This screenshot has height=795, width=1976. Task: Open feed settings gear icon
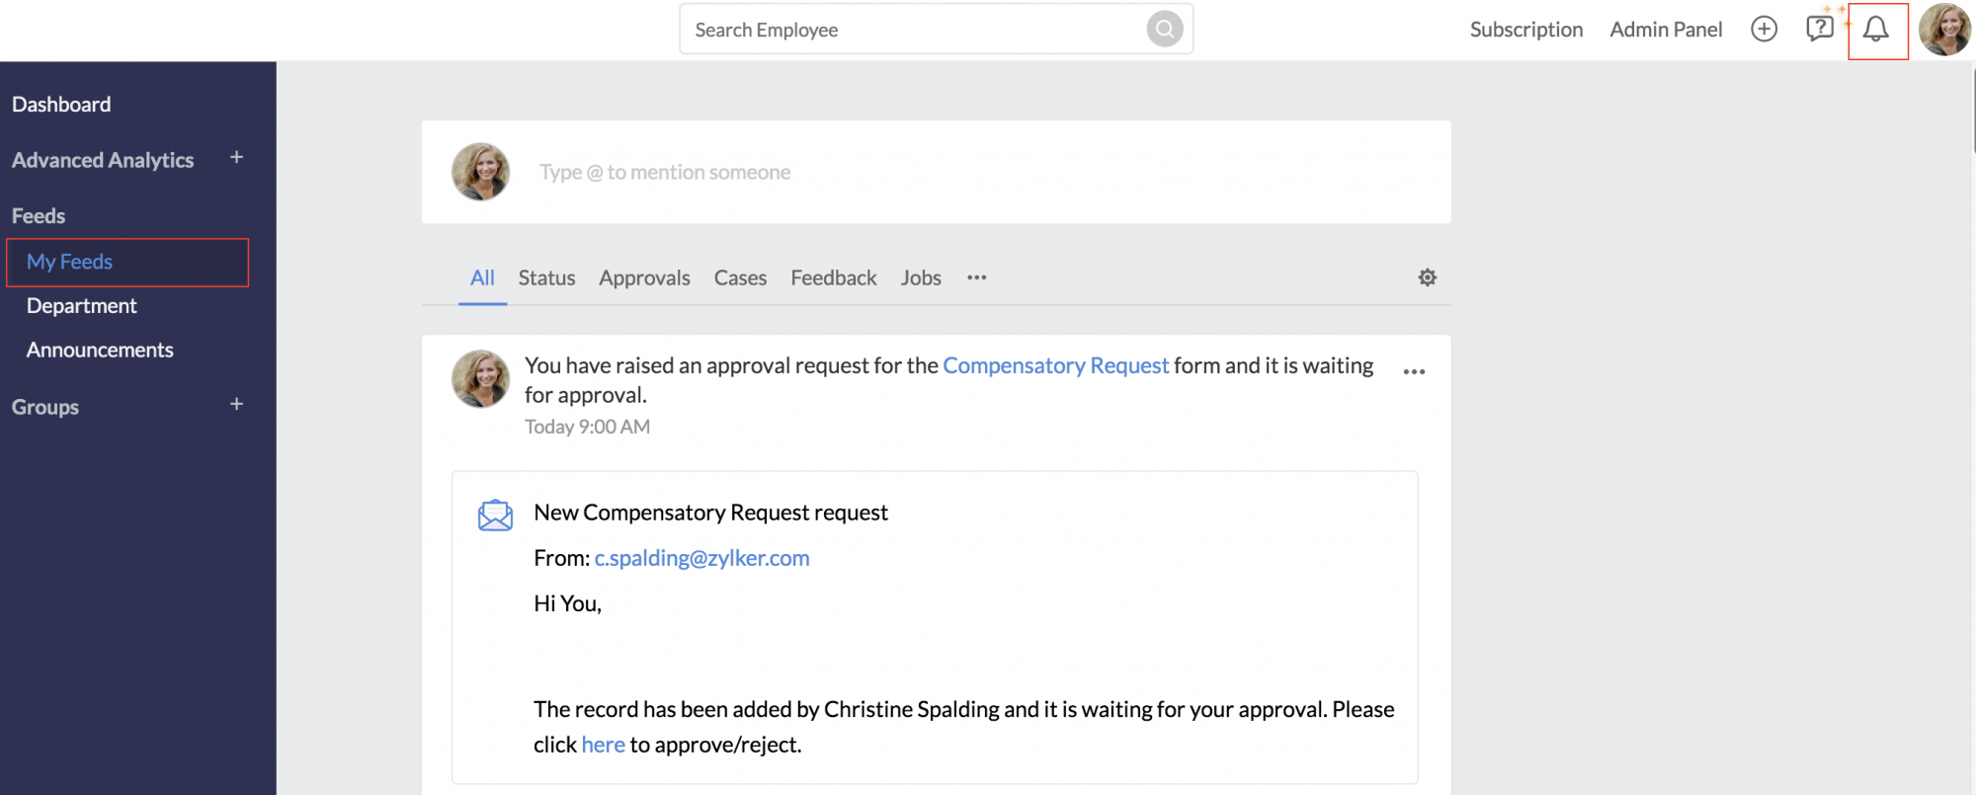coord(1427,278)
